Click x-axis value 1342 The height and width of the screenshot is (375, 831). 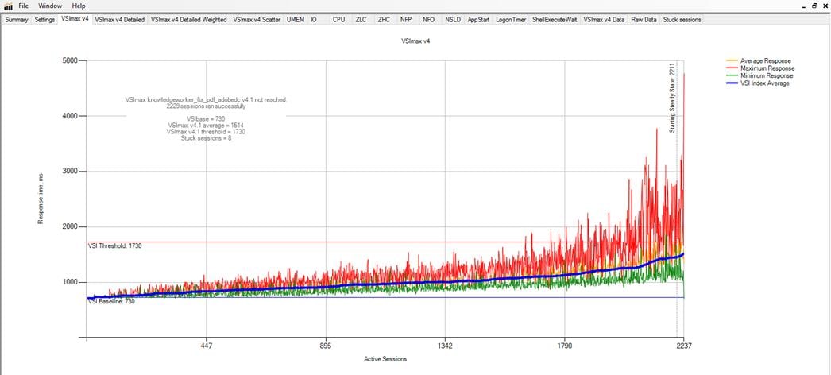pyautogui.click(x=445, y=346)
